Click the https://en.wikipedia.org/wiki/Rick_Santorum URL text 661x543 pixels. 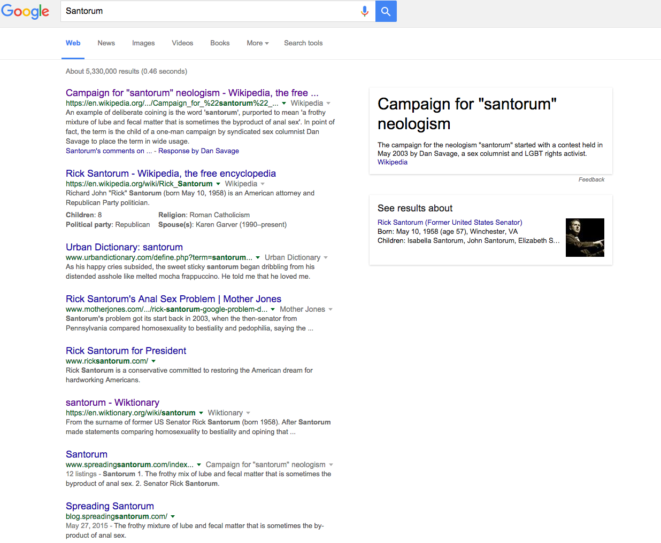pos(139,184)
